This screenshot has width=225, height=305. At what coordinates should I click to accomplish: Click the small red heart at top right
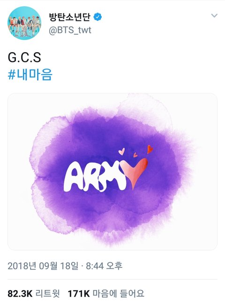coord(150,149)
